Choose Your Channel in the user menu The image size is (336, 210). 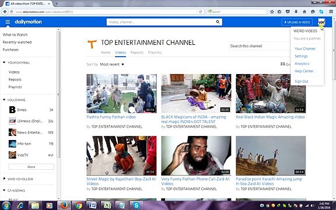305,48
